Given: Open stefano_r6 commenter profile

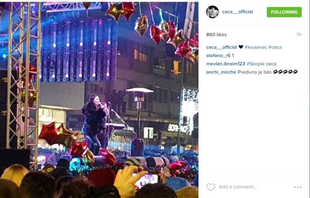Looking at the screenshot, I should point(218,55).
